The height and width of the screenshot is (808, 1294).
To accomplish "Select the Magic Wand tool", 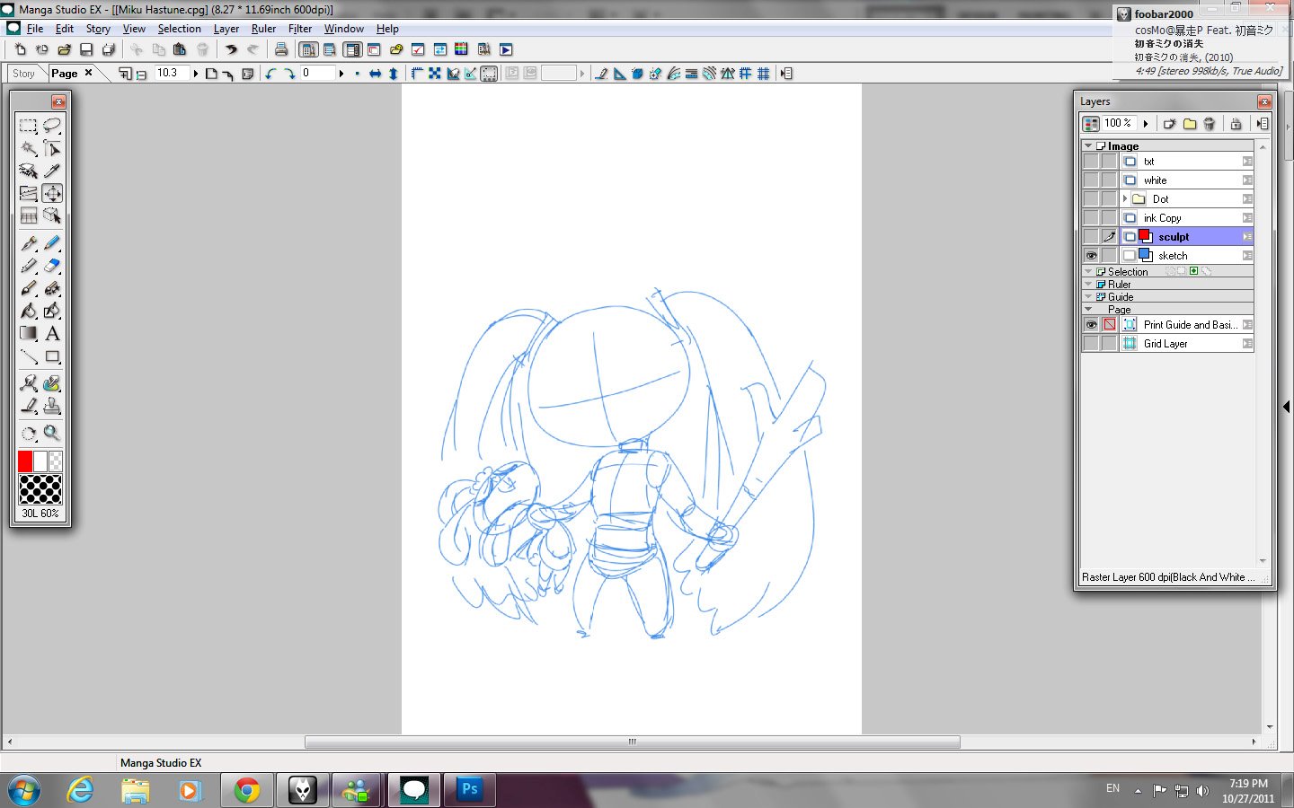I will pyautogui.click(x=29, y=148).
